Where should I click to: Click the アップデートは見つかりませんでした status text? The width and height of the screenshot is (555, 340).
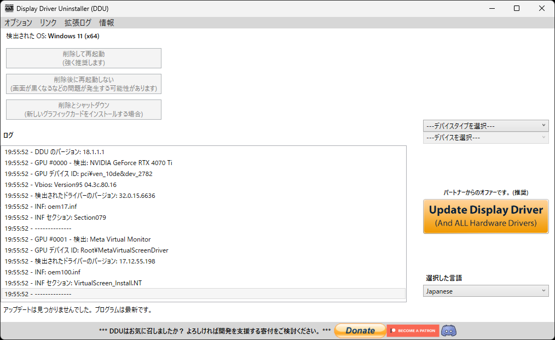click(78, 310)
